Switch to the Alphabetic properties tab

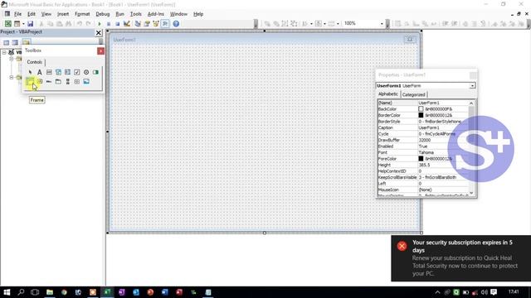(388, 94)
